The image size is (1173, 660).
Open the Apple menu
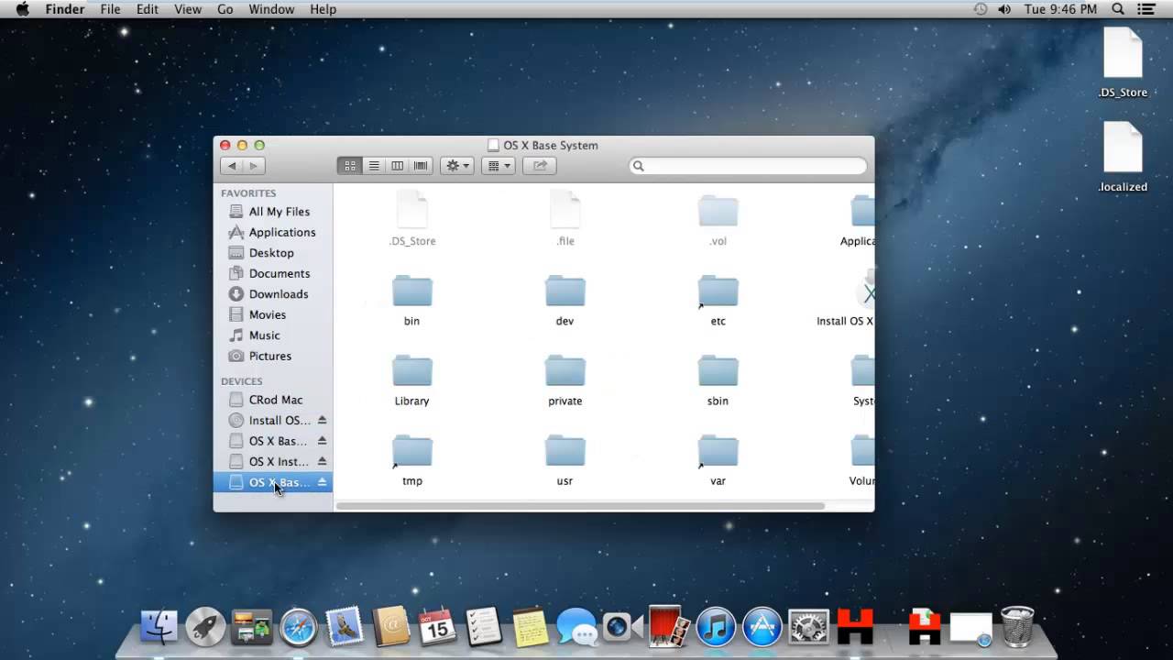click(x=22, y=9)
